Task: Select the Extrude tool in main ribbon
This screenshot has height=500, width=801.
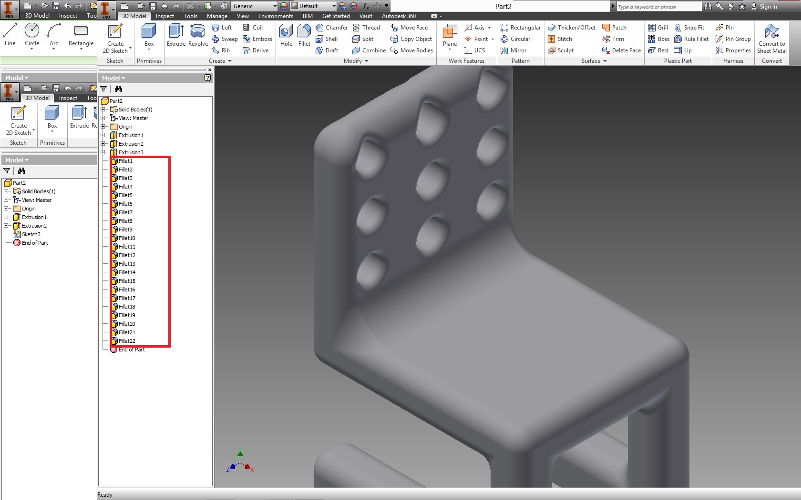Action: (x=176, y=35)
